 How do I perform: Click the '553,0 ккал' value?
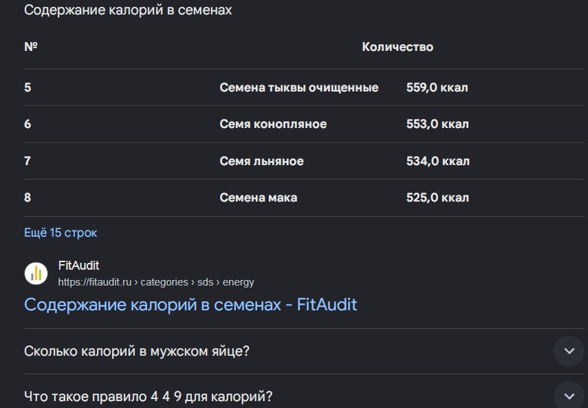pos(437,124)
